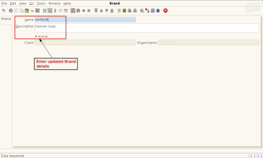Open the Edit menu
263x158 pixels.
tap(13, 3)
